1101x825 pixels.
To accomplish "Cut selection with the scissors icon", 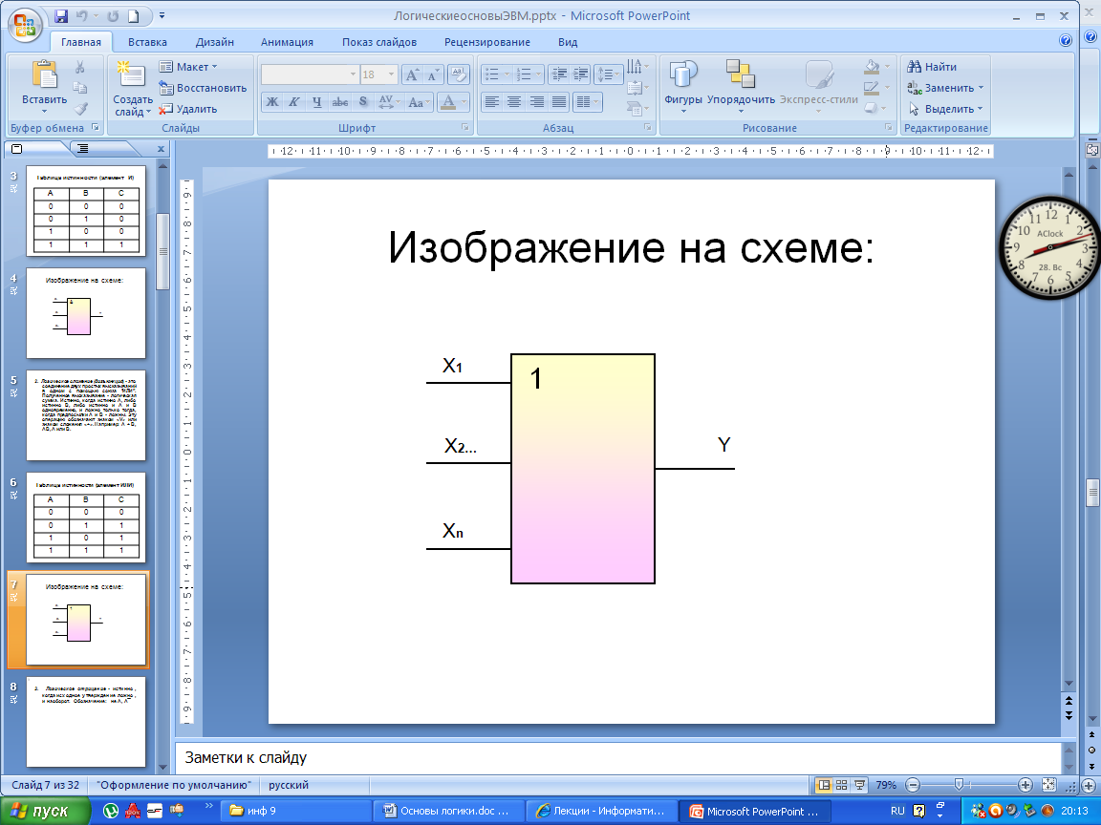I will (x=80, y=68).
